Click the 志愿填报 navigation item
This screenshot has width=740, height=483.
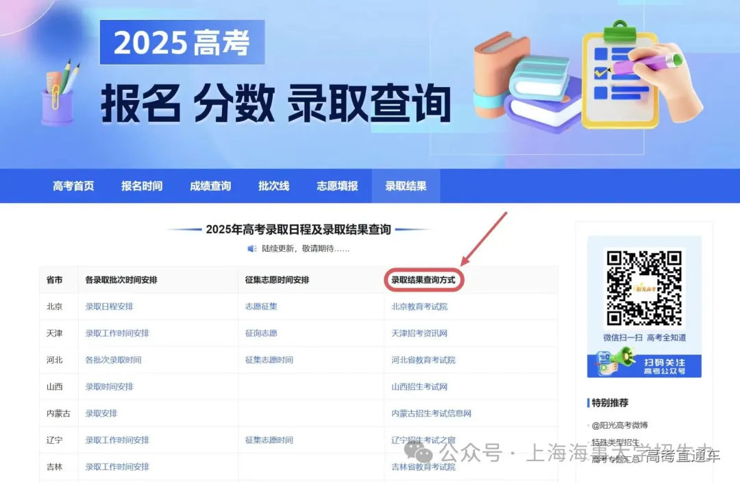pyautogui.click(x=336, y=185)
